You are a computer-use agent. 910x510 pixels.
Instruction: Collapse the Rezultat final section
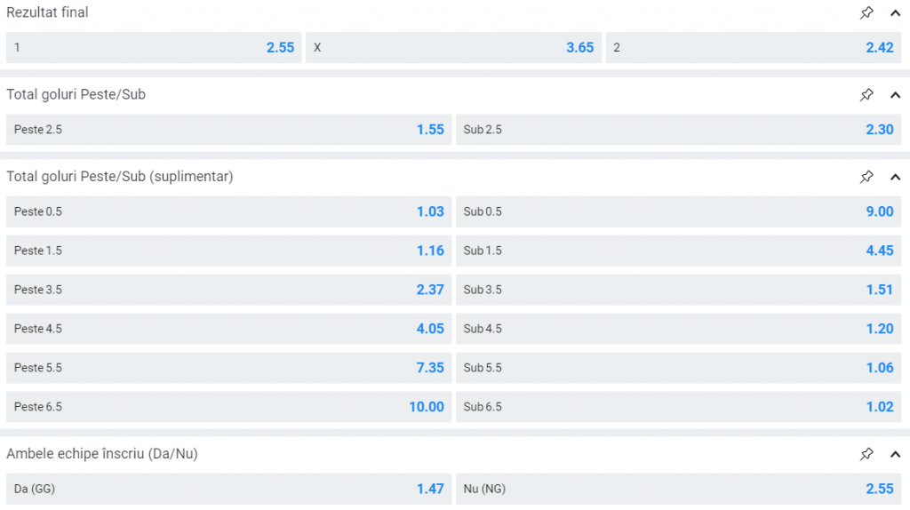click(895, 12)
